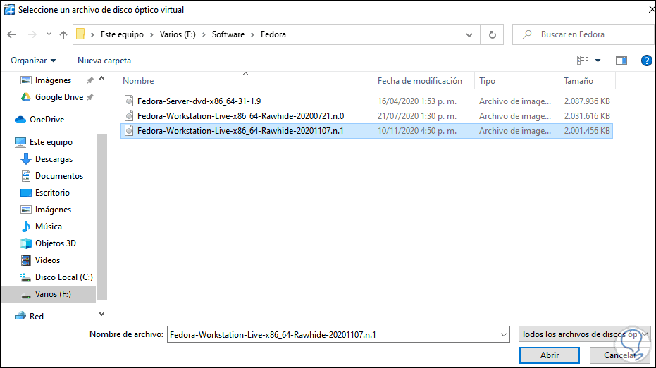The height and width of the screenshot is (368, 656).
Task: Open the help question mark
Action: tap(646, 61)
